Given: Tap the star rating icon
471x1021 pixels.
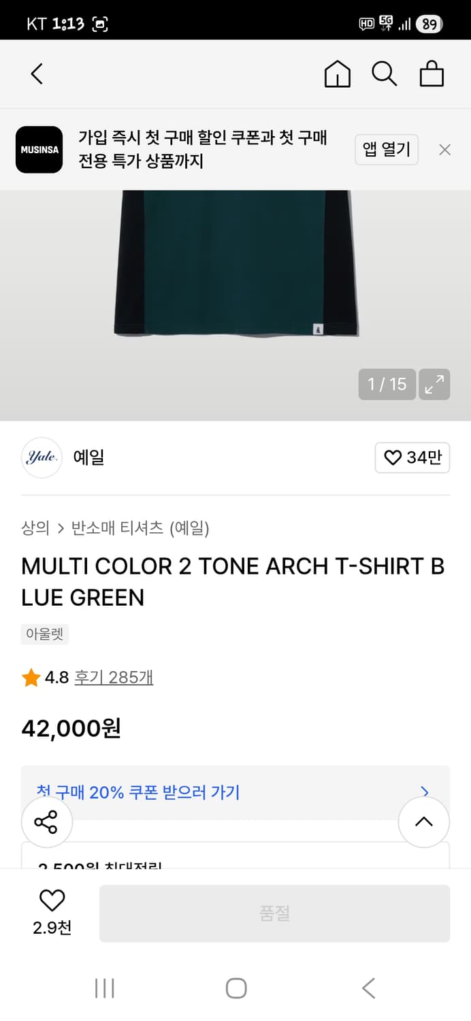Looking at the screenshot, I should click(30, 677).
